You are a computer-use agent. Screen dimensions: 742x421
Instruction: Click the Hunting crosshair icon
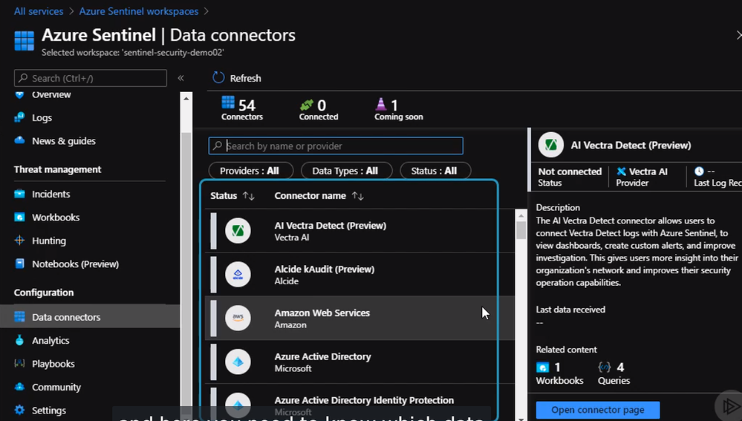pos(19,241)
